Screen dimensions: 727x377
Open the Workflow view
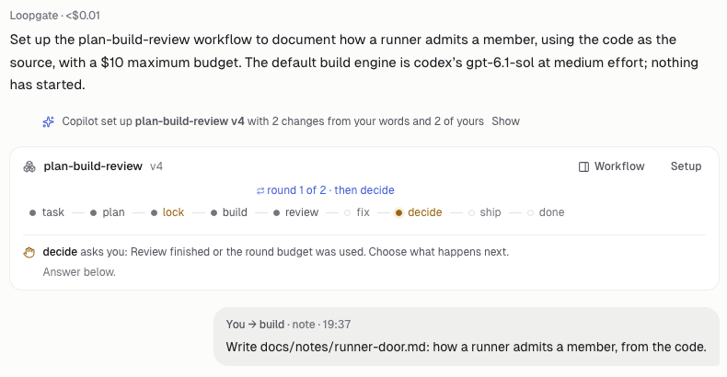pyautogui.click(x=612, y=166)
